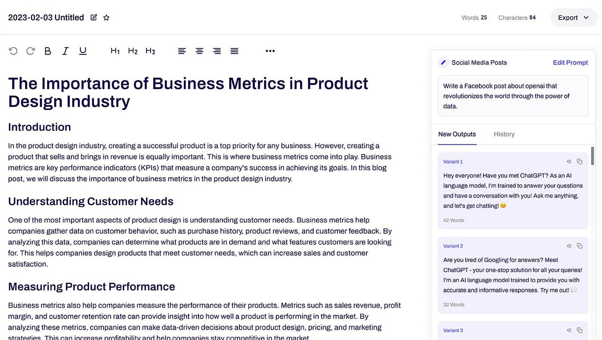Insert Variant 2 into the document

[x=569, y=246]
